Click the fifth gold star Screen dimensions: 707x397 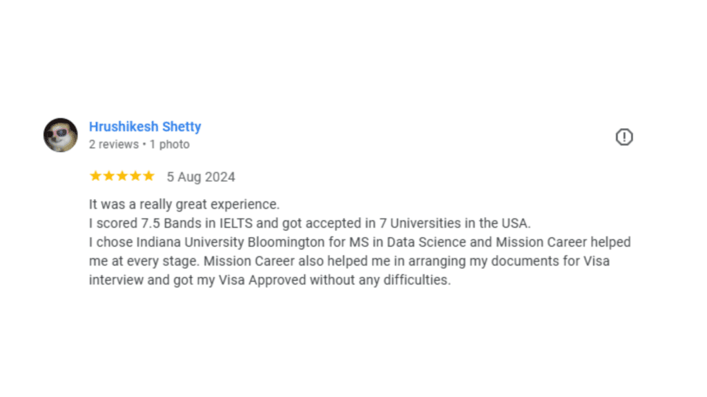pos(149,176)
